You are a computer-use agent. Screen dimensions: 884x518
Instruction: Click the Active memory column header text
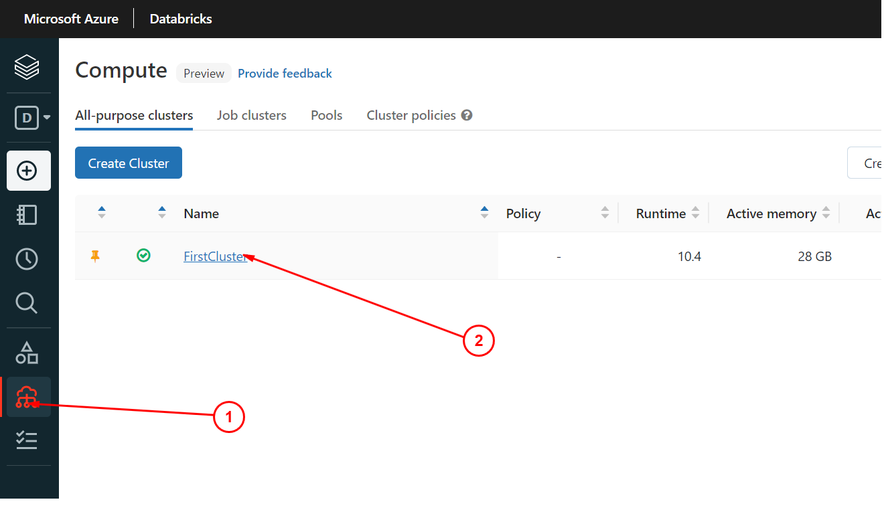point(771,213)
